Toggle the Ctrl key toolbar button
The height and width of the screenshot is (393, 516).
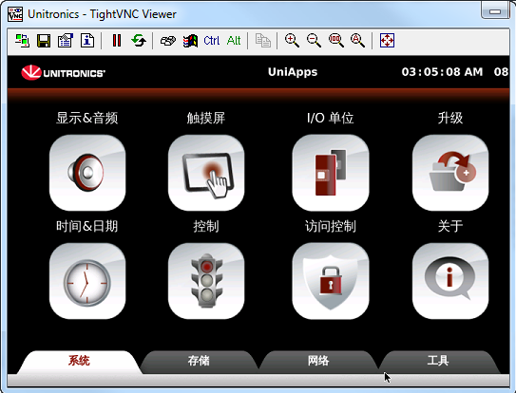coord(211,41)
